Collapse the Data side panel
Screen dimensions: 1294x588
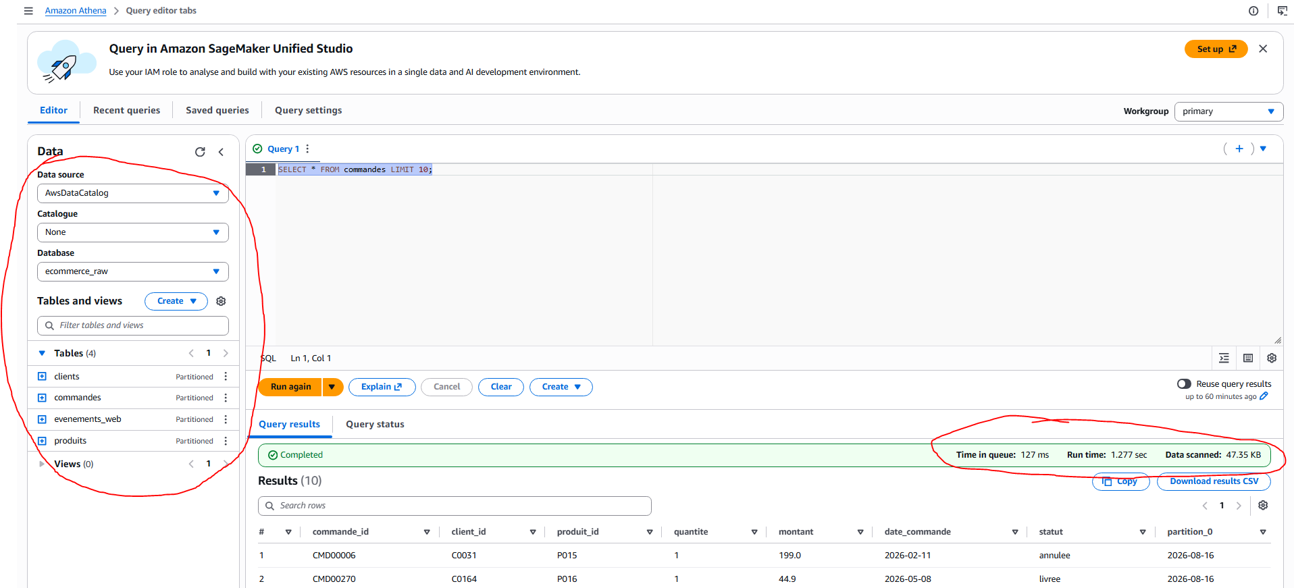pos(221,152)
